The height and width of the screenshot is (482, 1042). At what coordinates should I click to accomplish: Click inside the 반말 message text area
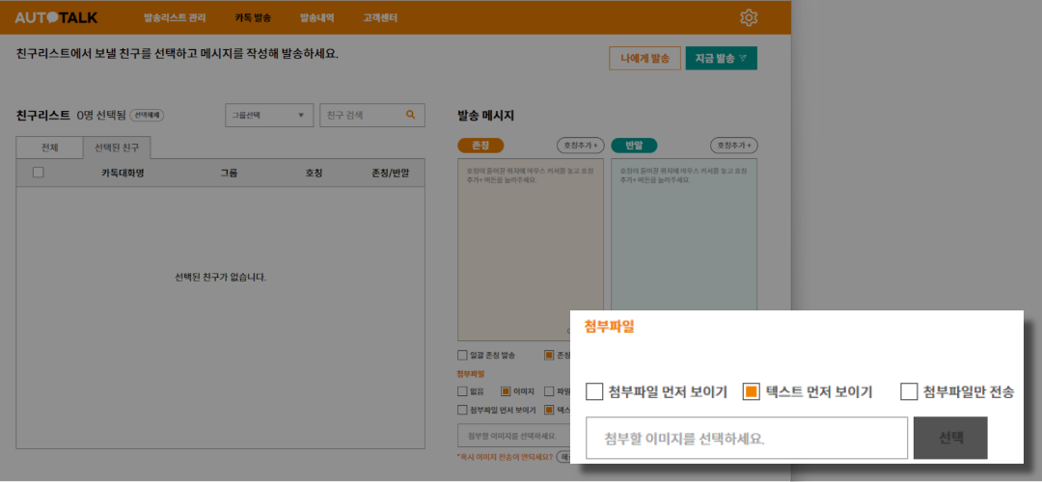(684, 233)
